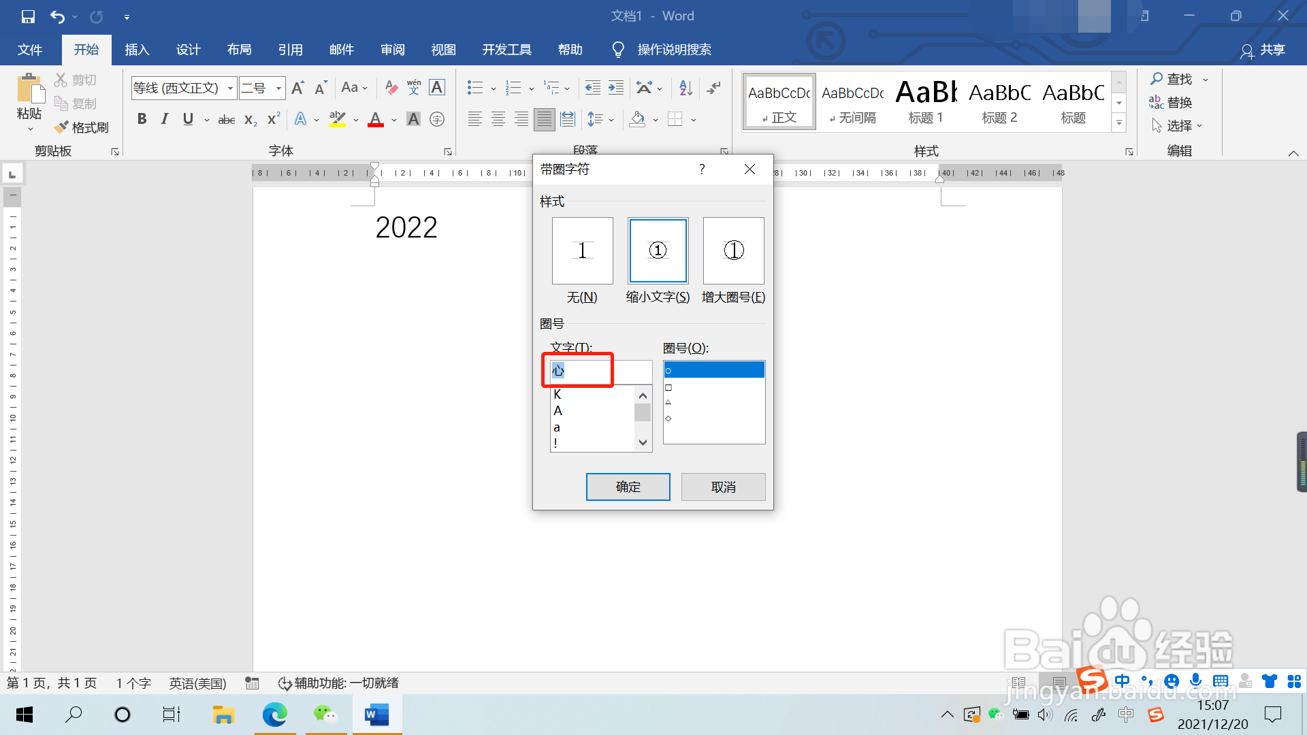Click the enclosed character icon in Font group
The height and width of the screenshot is (735, 1307).
pyautogui.click(x=437, y=120)
